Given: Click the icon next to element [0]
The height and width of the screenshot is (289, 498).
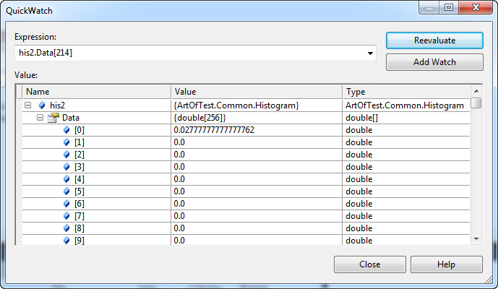Looking at the screenshot, I should (x=66, y=130).
